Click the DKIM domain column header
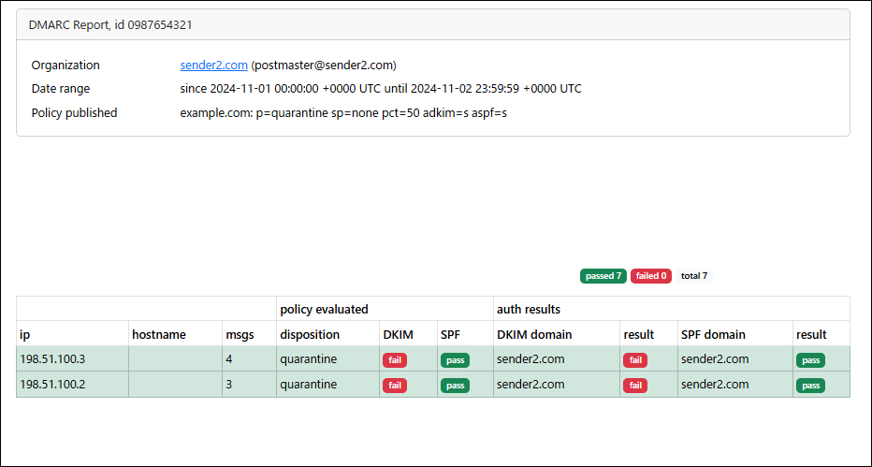 click(534, 335)
